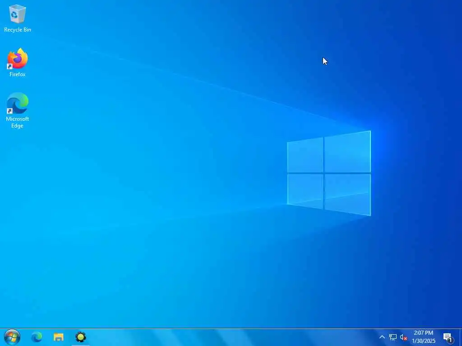Select the Microsoft Edge desktop shortcut
The height and width of the screenshot is (346, 462).
click(18, 110)
